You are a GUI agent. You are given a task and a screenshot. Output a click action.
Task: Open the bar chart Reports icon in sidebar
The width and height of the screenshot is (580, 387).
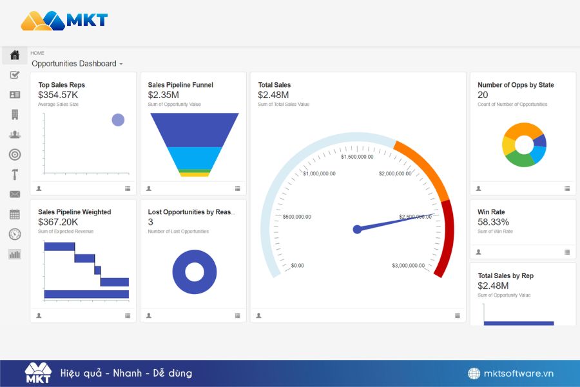pyautogui.click(x=15, y=254)
